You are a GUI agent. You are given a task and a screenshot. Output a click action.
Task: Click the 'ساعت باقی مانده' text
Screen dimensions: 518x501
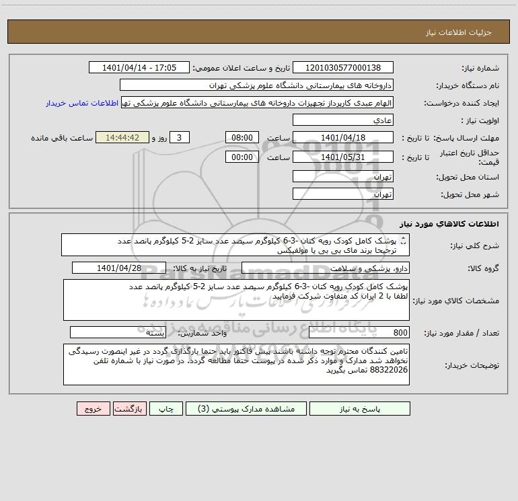pos(62,138)
